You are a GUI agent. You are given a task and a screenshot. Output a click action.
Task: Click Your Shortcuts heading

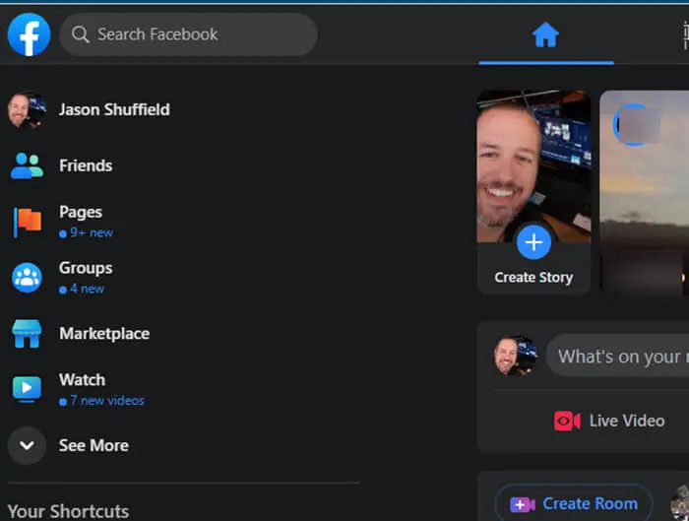(68, 511)
